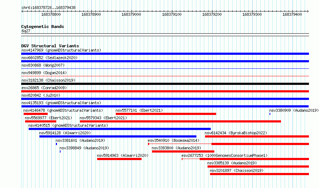The image size is (319, 188).
Task: Select the thick red esv3540910 bar
Action: point(260,144)
